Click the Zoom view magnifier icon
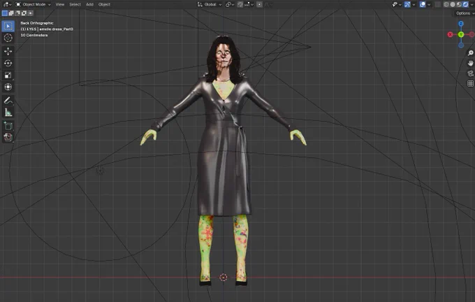 [470, 53]
